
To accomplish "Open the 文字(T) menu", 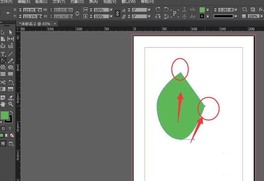I will (x=59, y=2).
